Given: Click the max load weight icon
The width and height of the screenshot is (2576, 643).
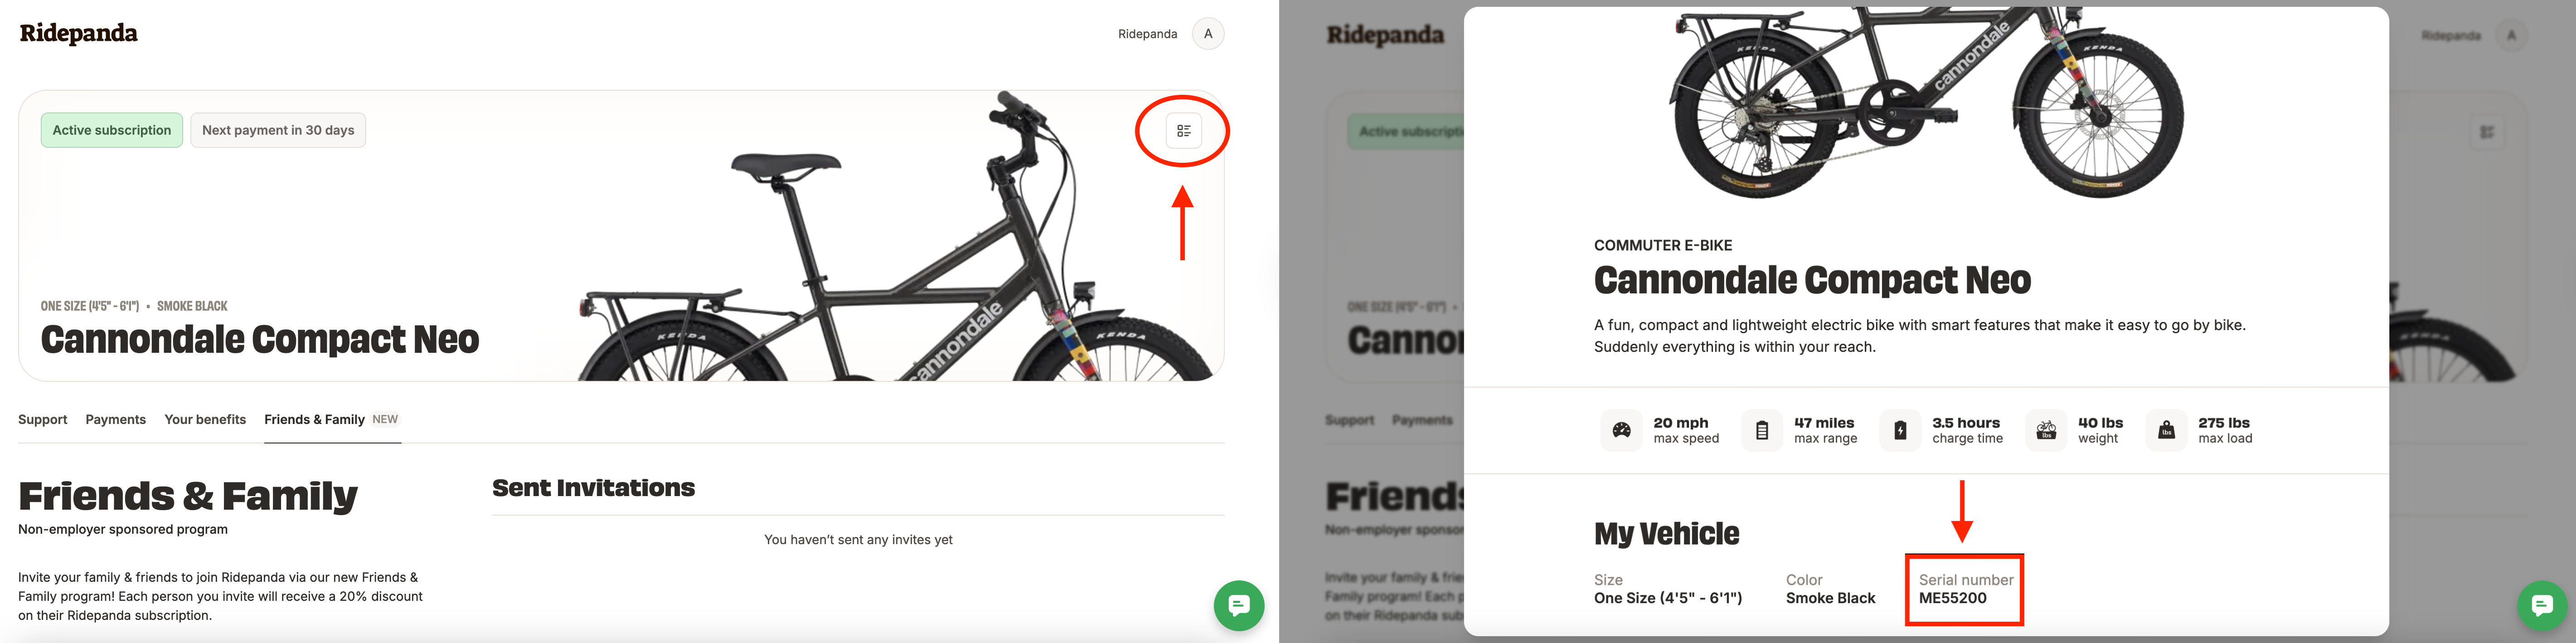Looking at the screenshot, I should 2166,430.
